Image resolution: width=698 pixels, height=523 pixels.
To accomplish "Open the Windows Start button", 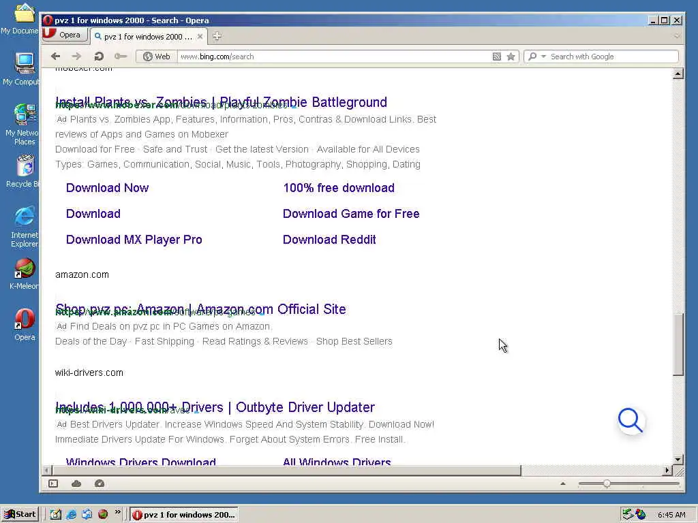I will tap(20, 515).
